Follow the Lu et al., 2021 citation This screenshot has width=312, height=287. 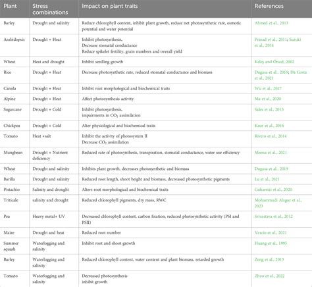(x=267, y=179)
